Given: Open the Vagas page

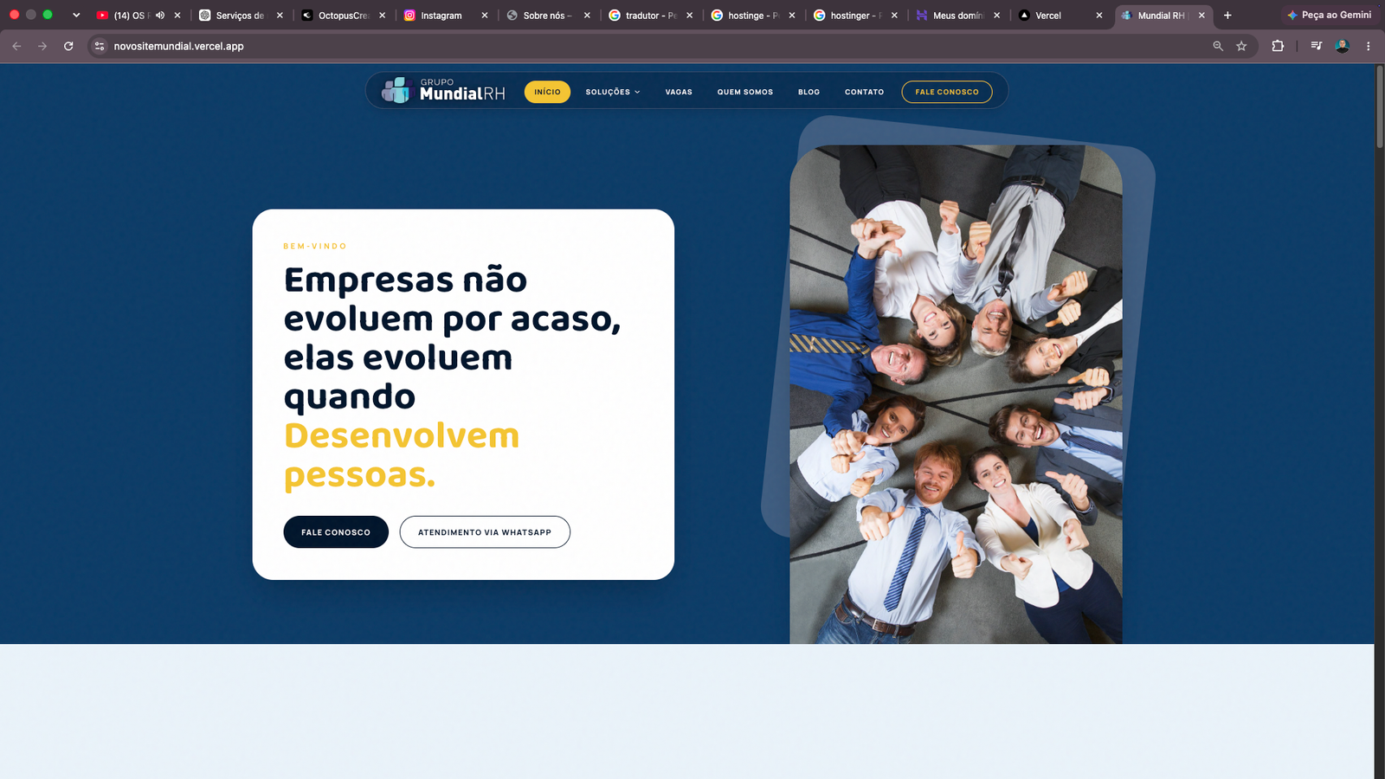Looking at the screenshot, I should [679, 92].
